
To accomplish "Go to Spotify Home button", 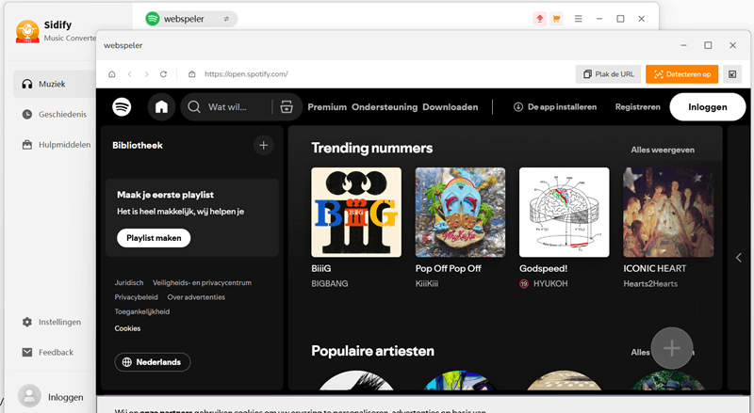I will point(161,106).
